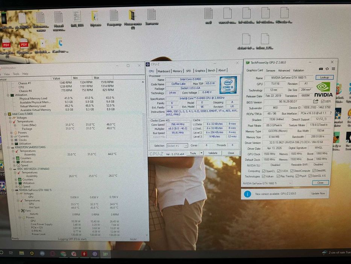Click the Value column header in HWMonitor
Screen dimensions: 351x264
[x=61, y=78]
